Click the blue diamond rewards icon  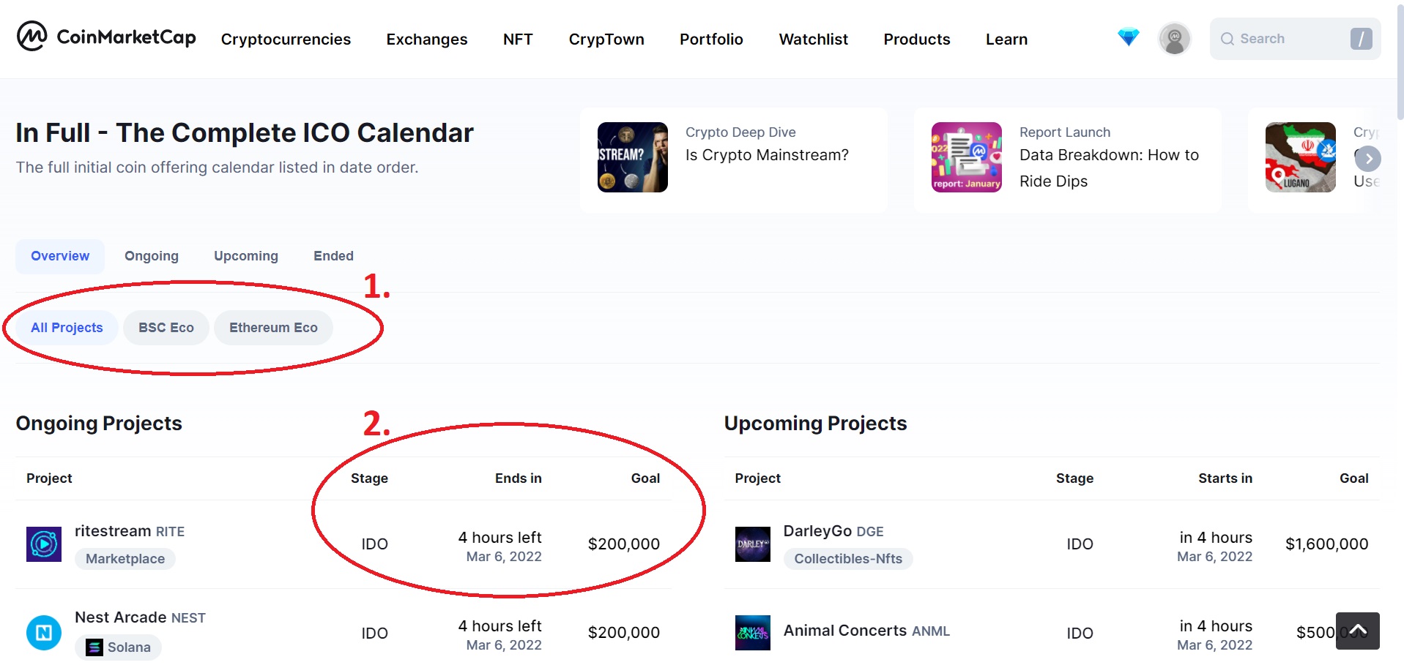click(x=1128, y=37)
